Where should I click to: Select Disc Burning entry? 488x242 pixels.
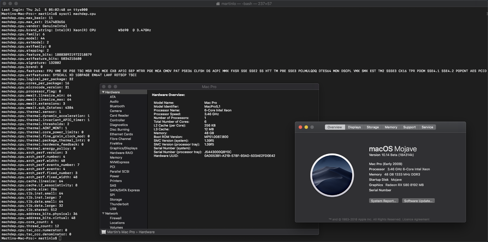[120, 129]
